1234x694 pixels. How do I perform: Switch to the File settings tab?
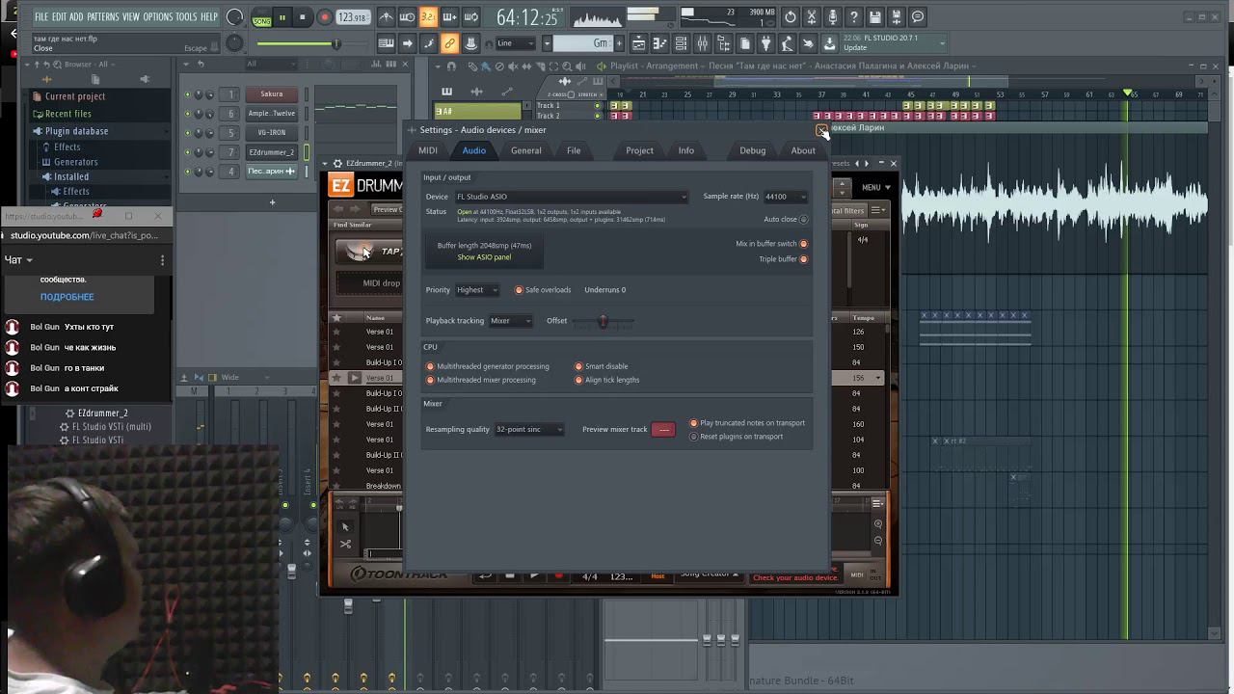(574, 150)
